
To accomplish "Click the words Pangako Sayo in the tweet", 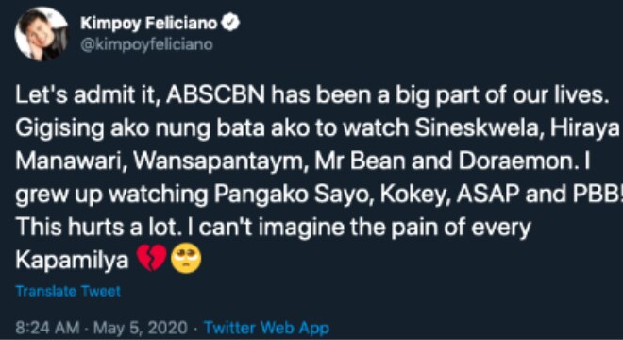I will pyautogui.click(x=295, y=195).
